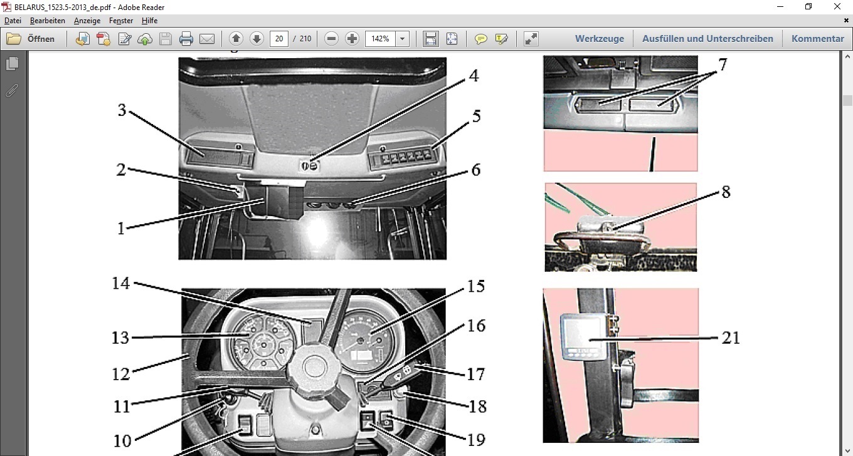The width and height of the screenshot is (853, 456).
Task: Click the sign document pen icon
Action: (x=124, y=39)
